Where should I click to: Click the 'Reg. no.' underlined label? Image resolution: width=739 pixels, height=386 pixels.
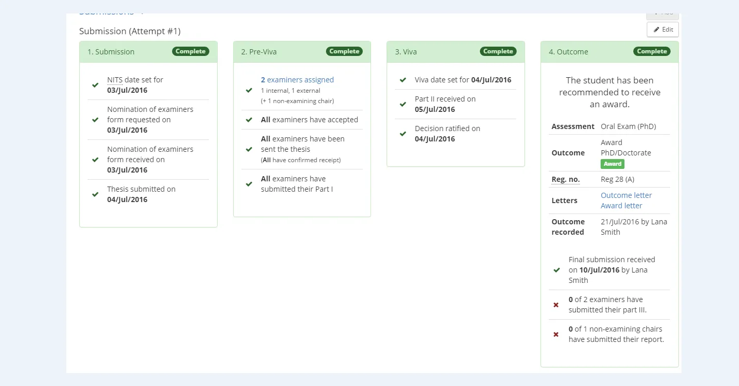coord(565,179)
